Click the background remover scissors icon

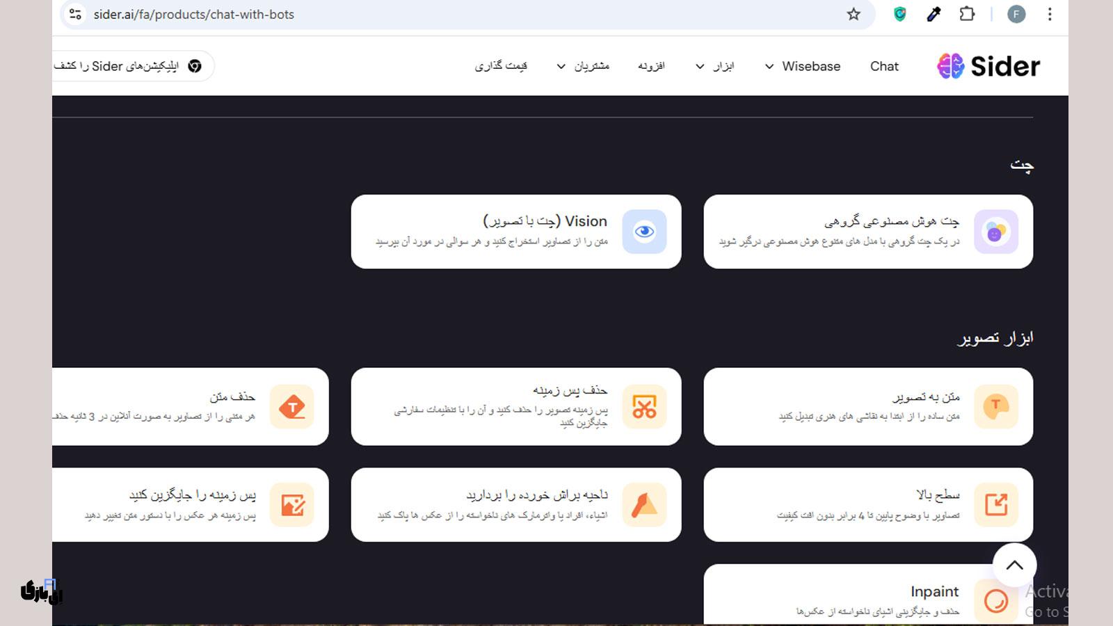(644, 406)
